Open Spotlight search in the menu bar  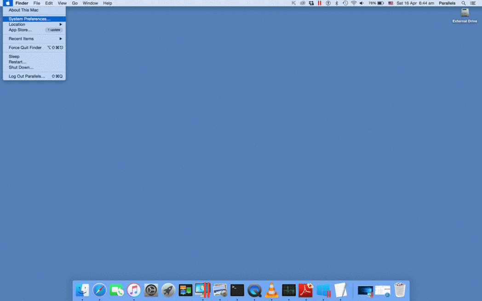pyautogui.click(x=464, y=3)
